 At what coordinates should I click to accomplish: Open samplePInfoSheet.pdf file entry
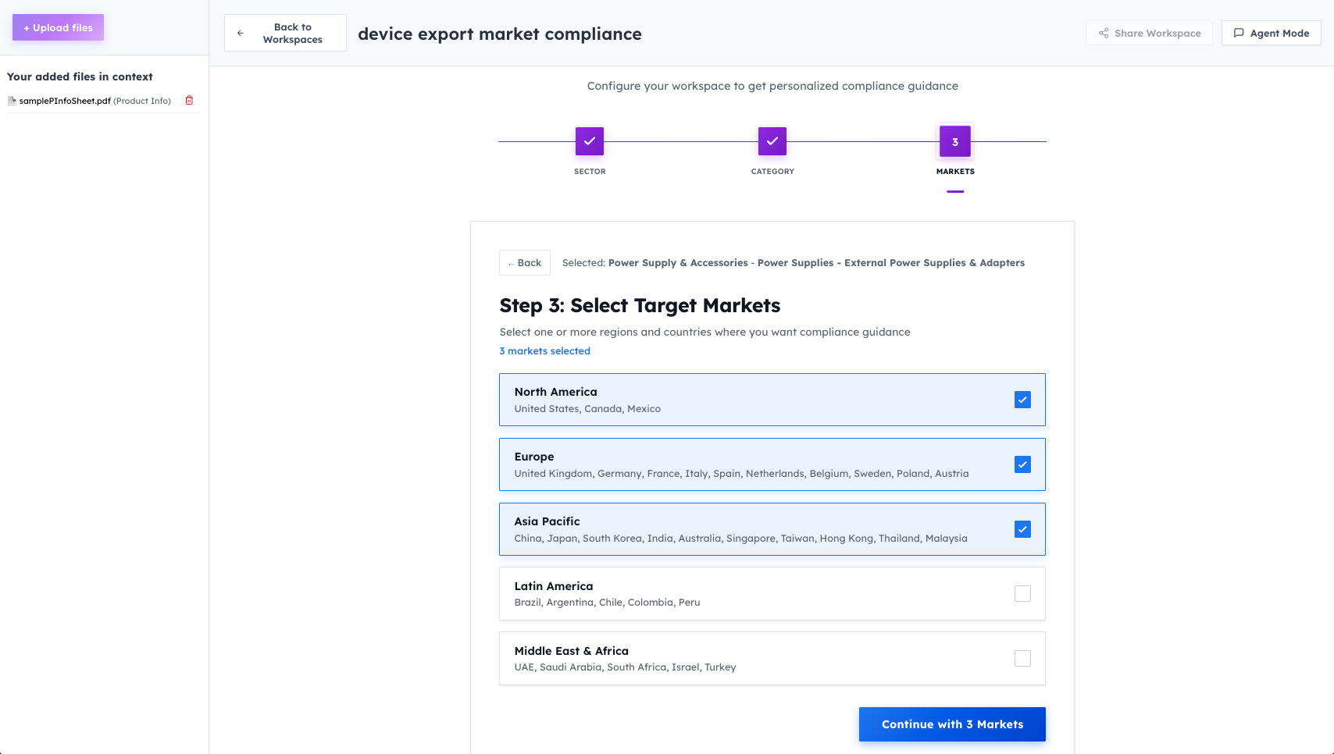[65, 101]
